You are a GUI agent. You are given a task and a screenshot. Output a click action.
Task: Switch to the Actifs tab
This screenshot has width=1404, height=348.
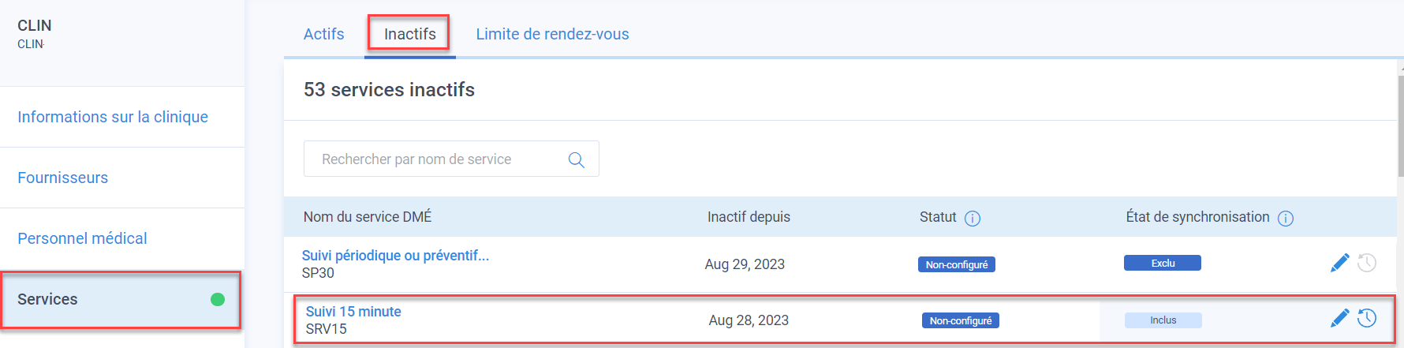click(323, 34)
